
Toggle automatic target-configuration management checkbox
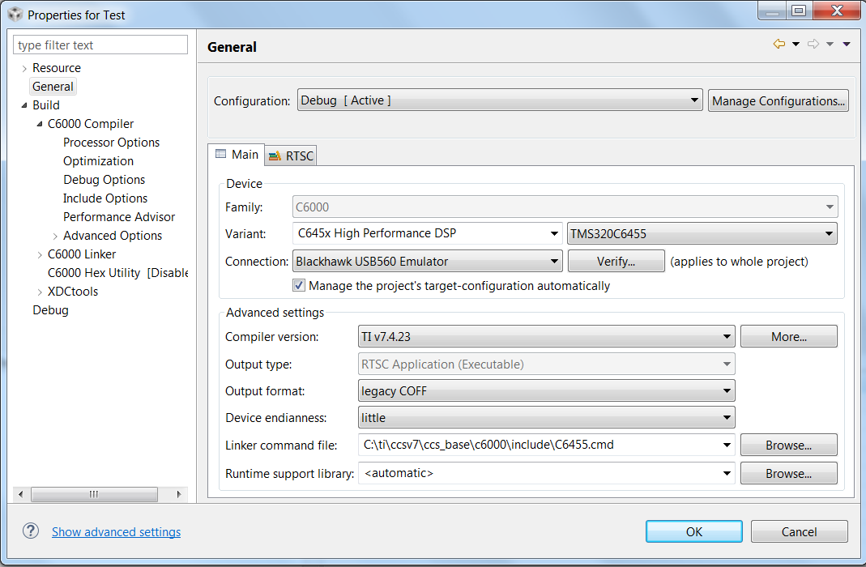(x=299, y=286)
